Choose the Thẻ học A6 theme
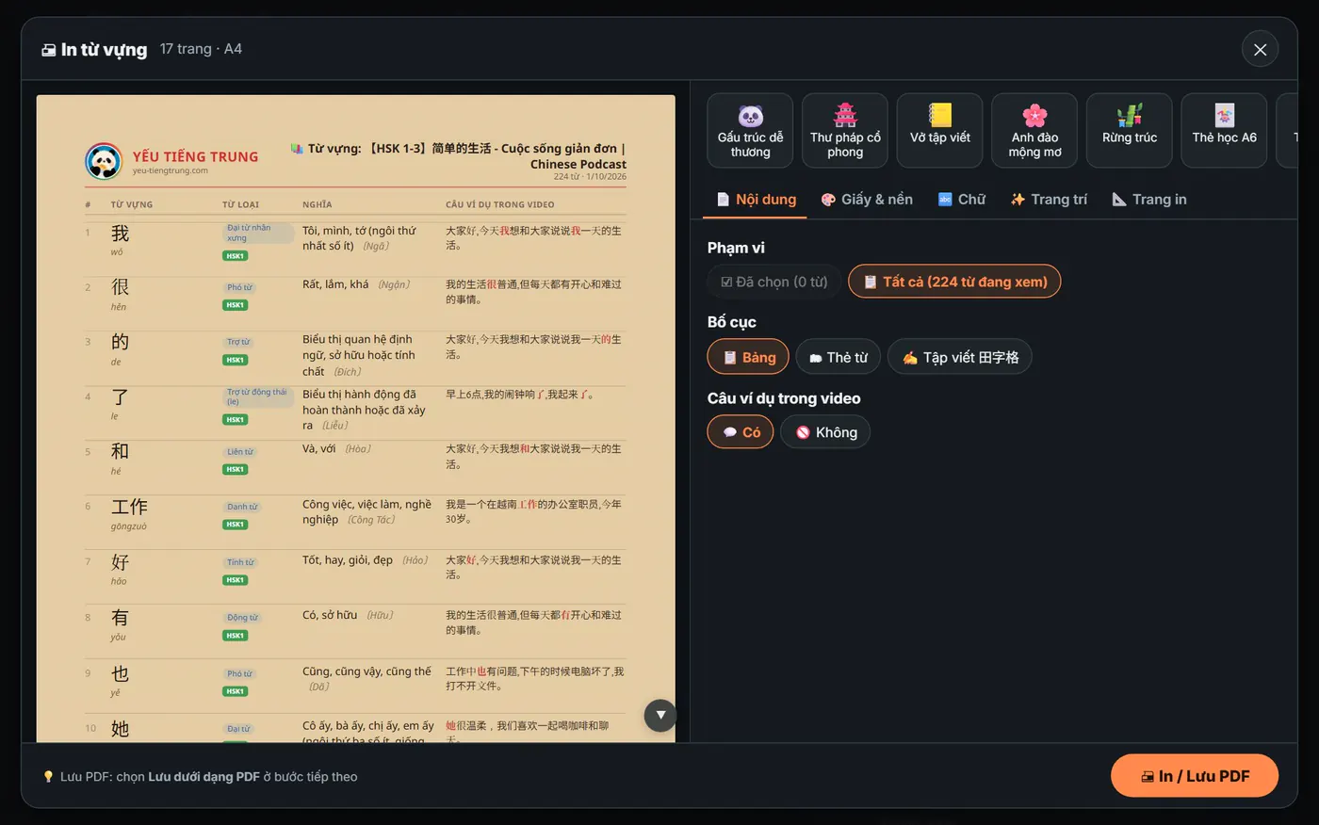Viewport: 1319px width, 825px height. point(1224,131)
